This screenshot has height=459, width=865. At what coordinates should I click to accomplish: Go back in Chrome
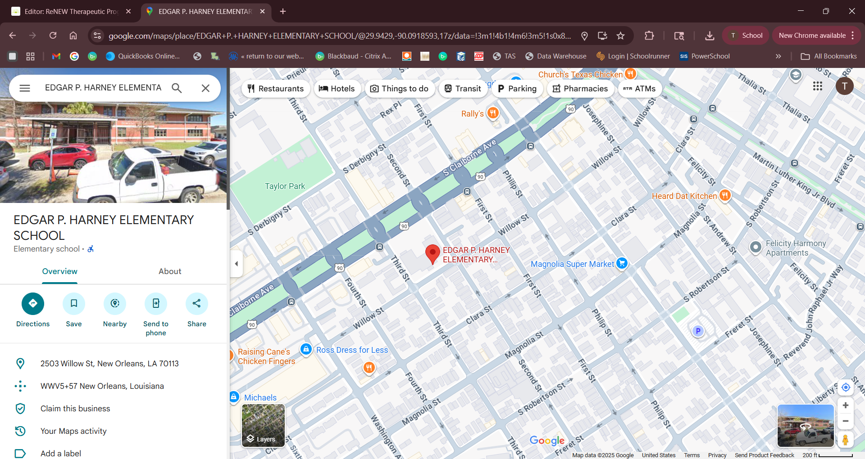pyautogui.click(x=13, y=36)
